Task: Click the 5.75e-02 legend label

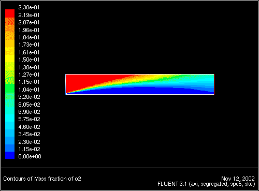Action: [x=29, y=119]
